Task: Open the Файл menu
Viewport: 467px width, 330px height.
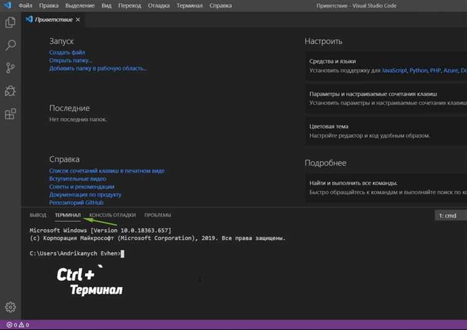Action: point(26,6)
